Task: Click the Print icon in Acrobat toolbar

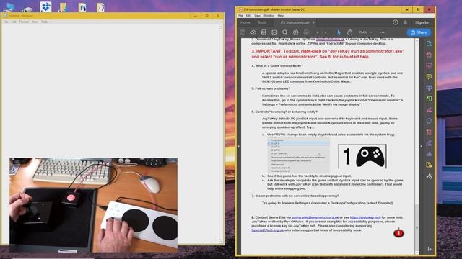Action: pos(263,32)
